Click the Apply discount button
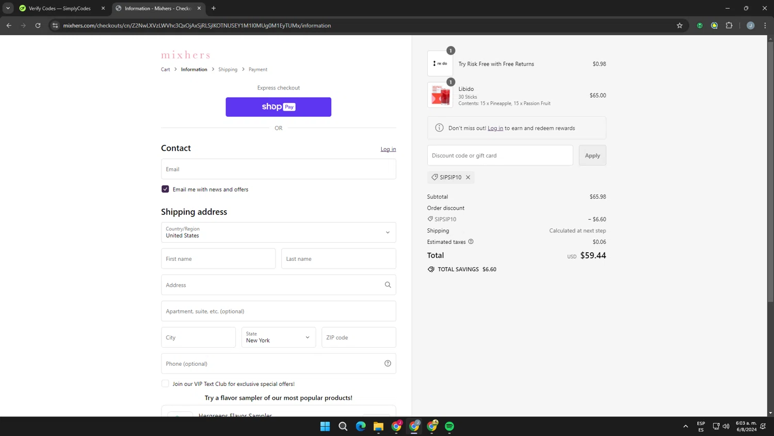 [x=592, y=155]
